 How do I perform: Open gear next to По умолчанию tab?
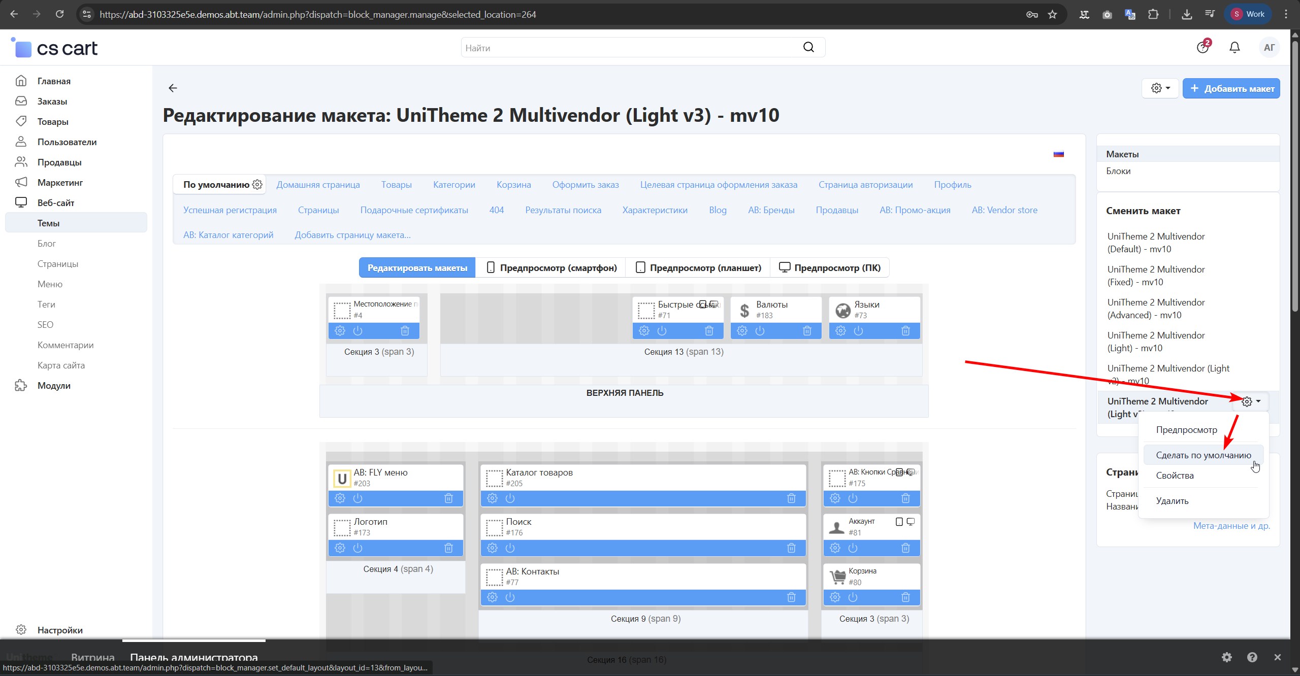(x=257, y=185)
